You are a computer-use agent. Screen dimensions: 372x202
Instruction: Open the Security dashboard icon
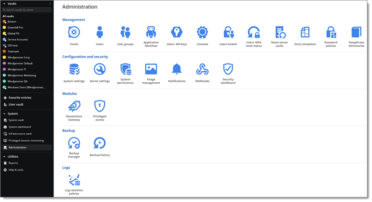[x=228, y=69]
